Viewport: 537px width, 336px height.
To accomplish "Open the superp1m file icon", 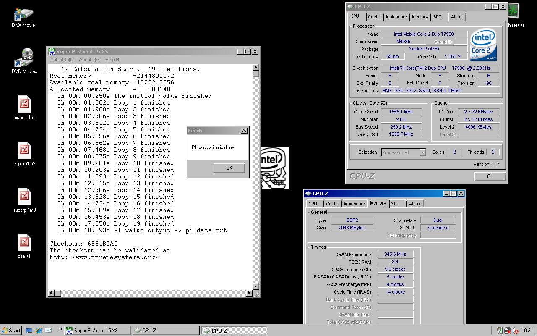I will coord(24,108).
